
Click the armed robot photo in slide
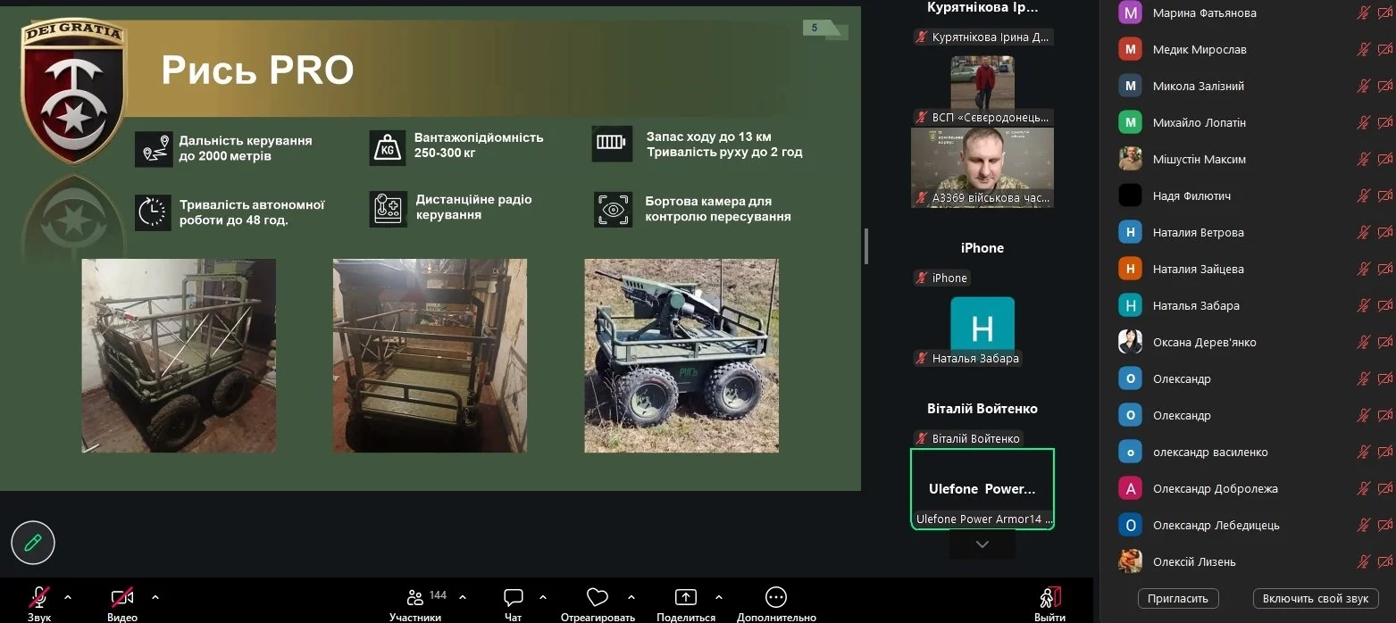pos(681,355)
